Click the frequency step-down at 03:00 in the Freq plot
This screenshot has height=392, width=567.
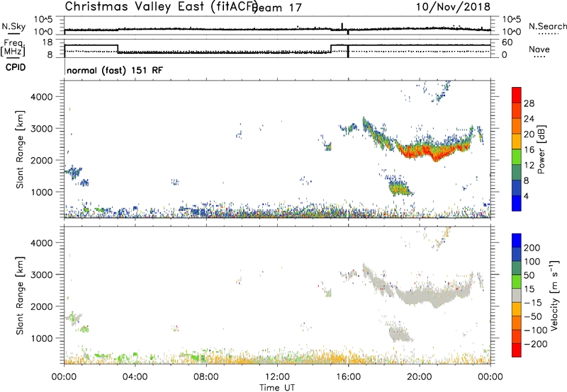(x=118, y=49)
